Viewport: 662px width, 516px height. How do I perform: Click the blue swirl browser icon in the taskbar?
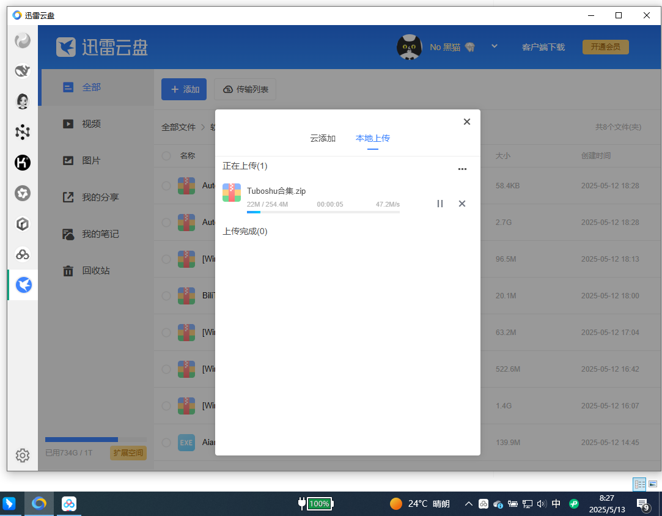coord(39,504)
